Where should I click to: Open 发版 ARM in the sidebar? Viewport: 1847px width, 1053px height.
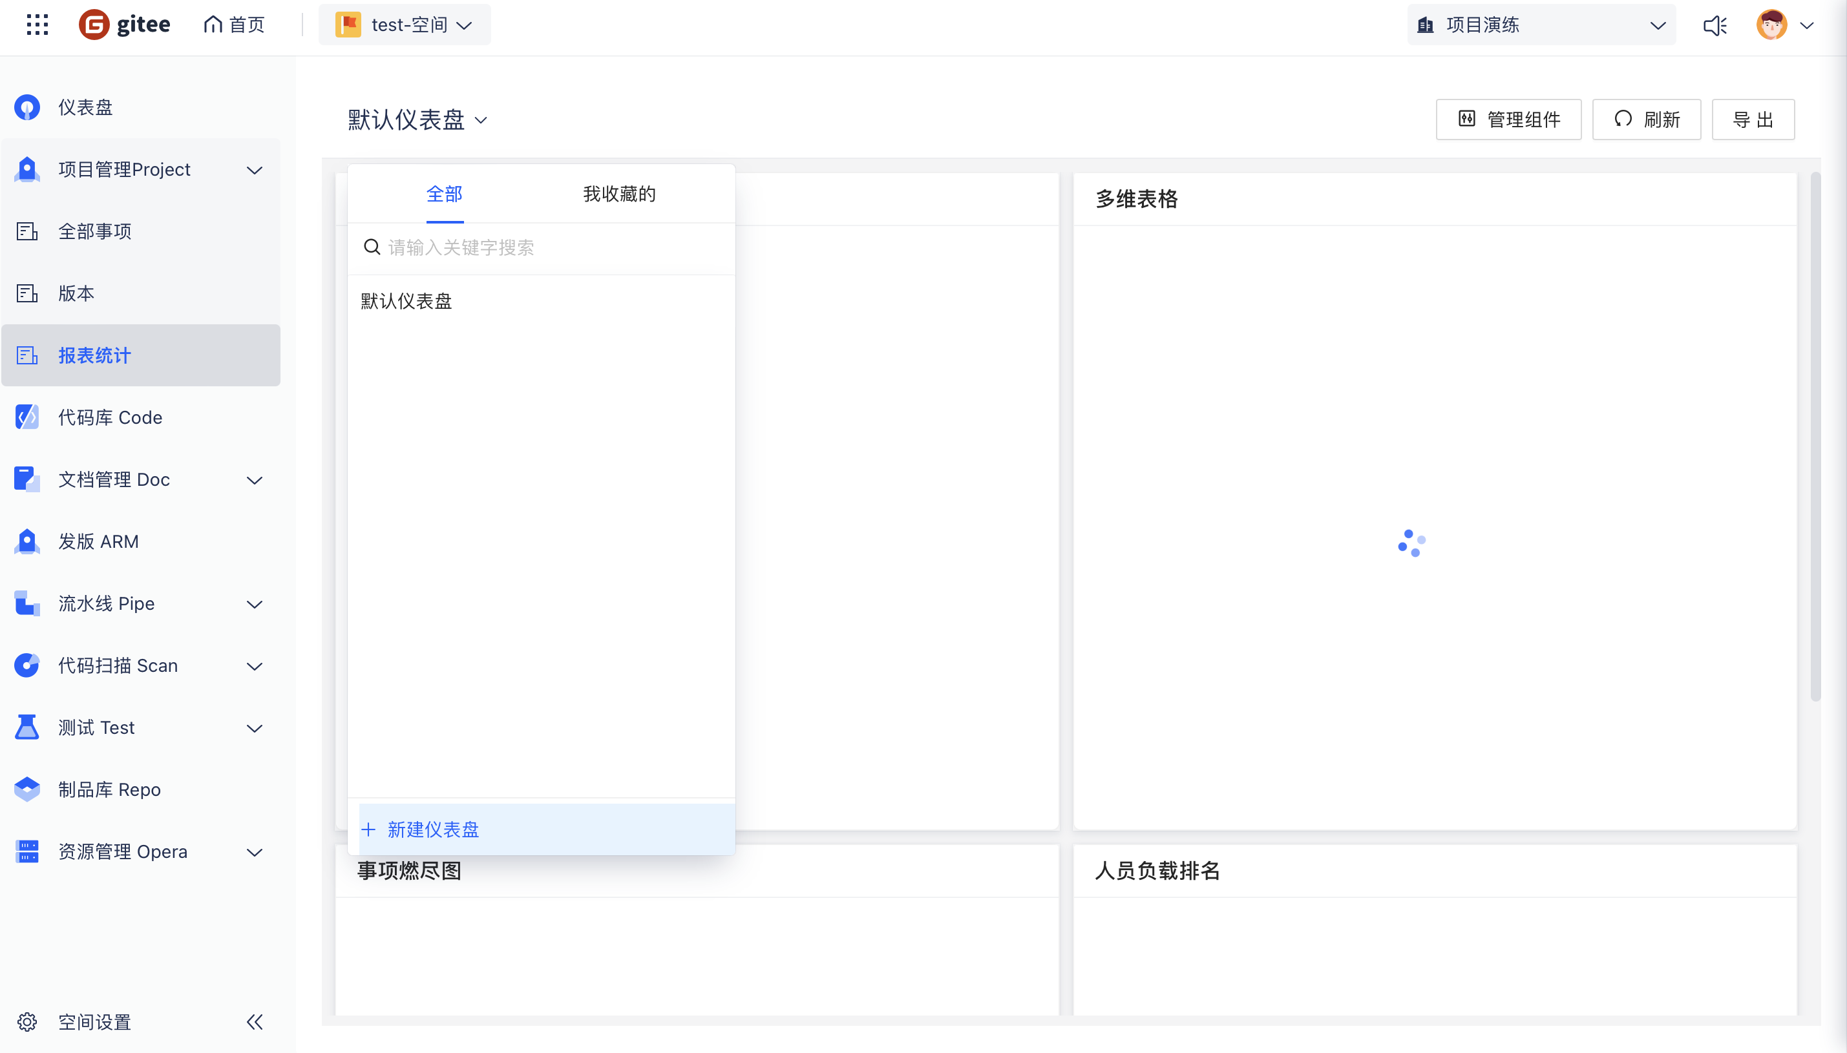pos(141,542)
